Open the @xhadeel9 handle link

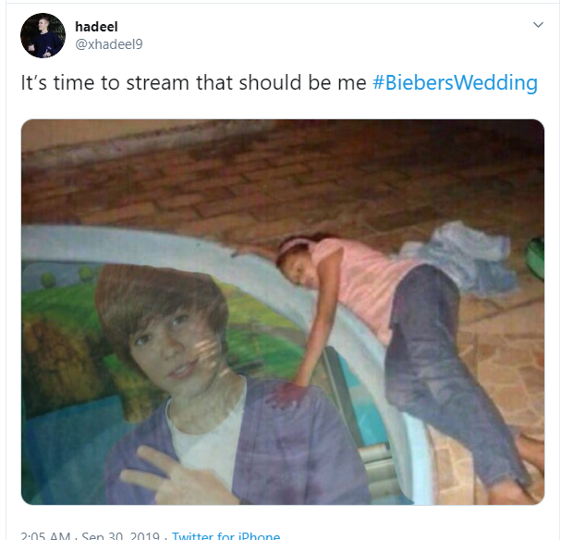pos(108,43)
